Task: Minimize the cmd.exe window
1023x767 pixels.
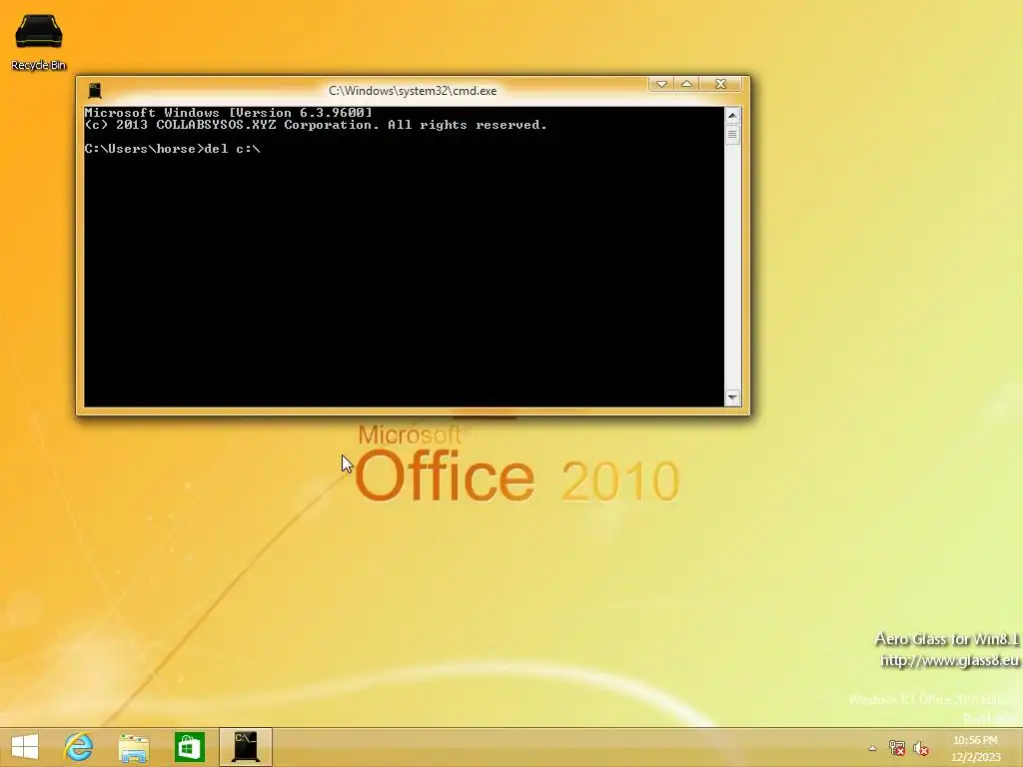Action: click(661, 84)
